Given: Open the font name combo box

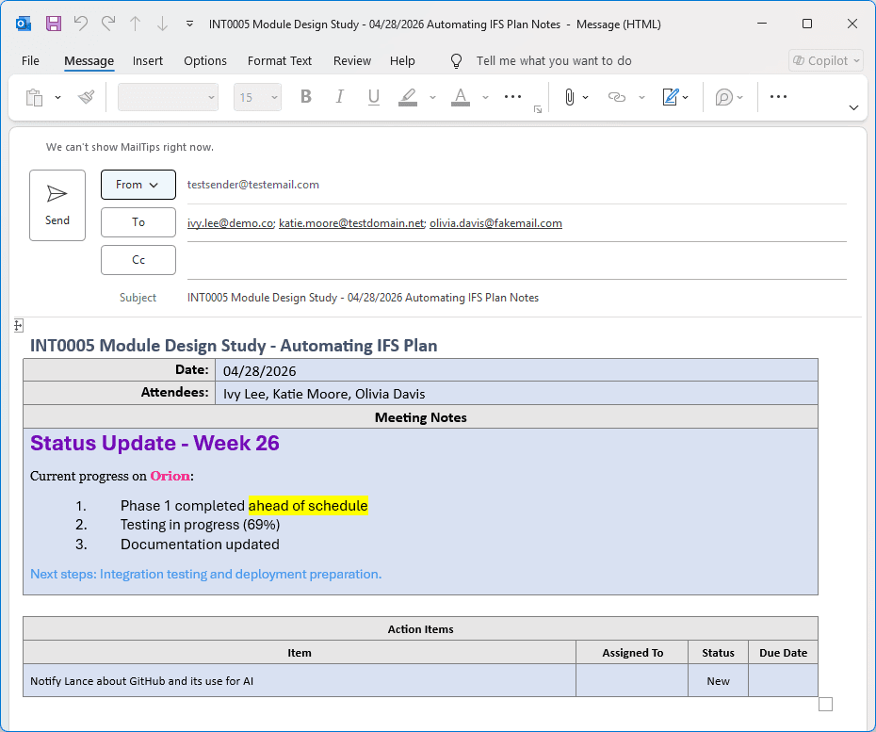Looking at the screenshot, I should [168, 97].
